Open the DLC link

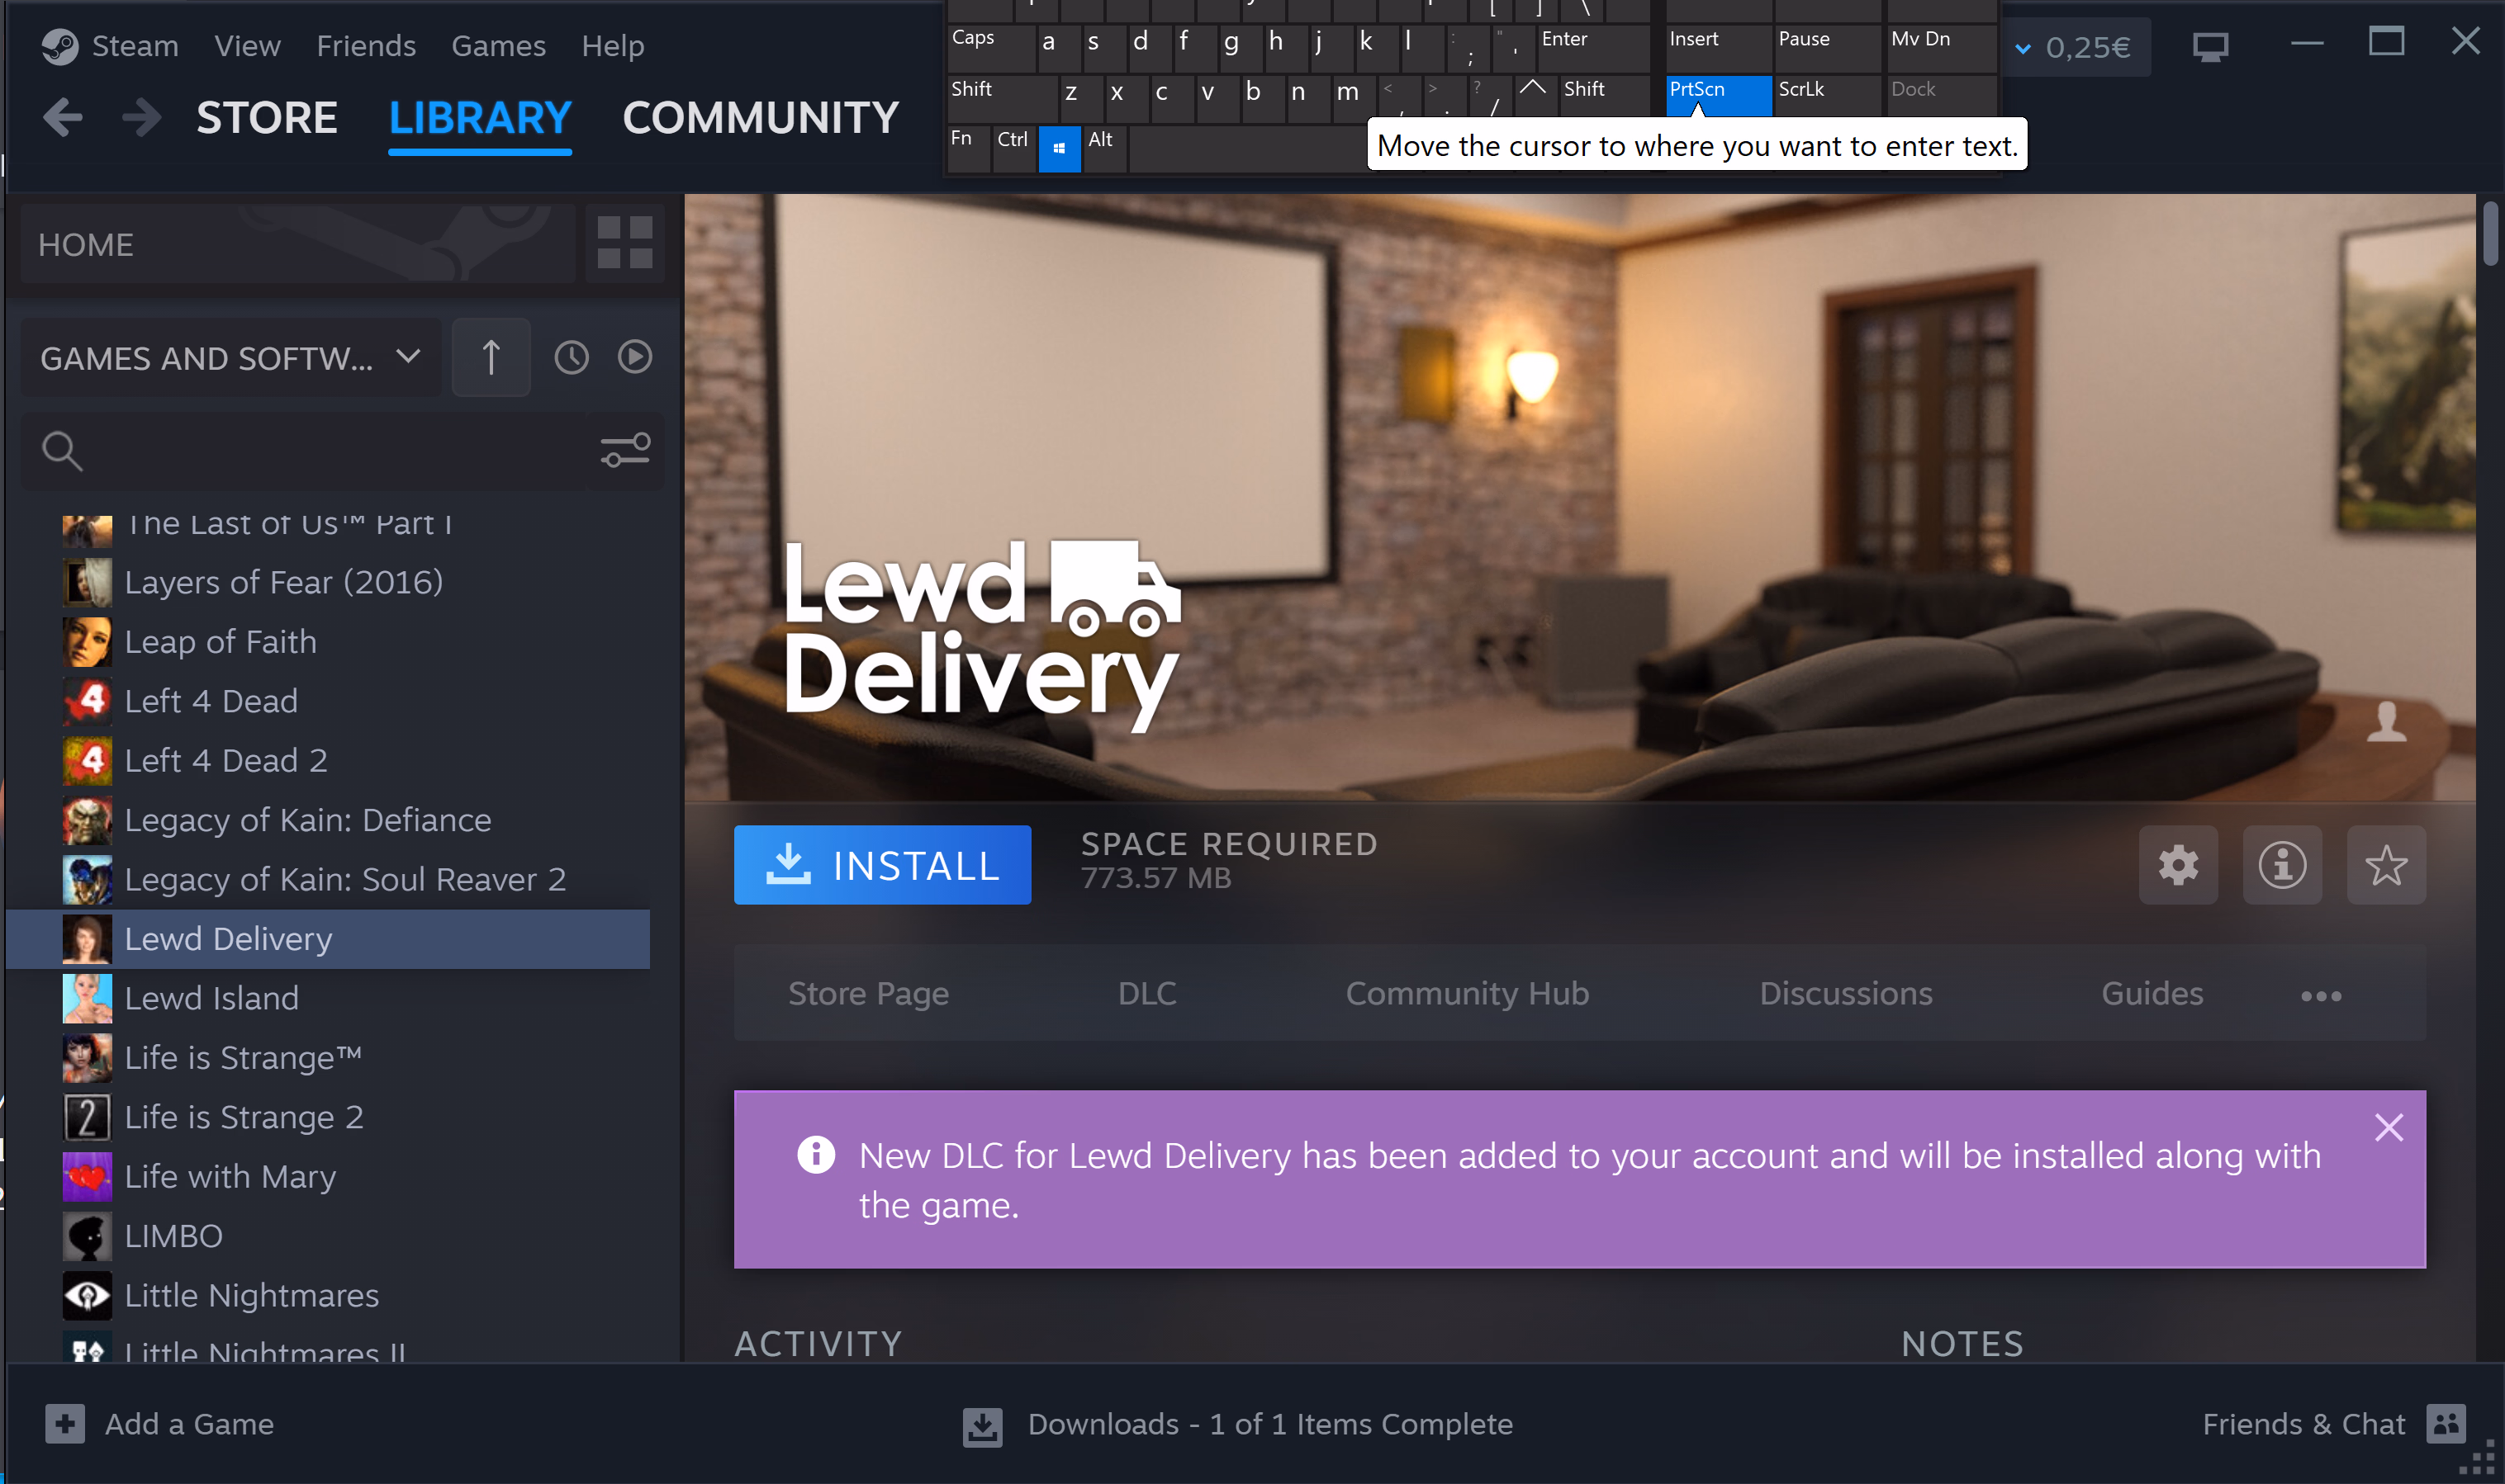[1147, 994]
